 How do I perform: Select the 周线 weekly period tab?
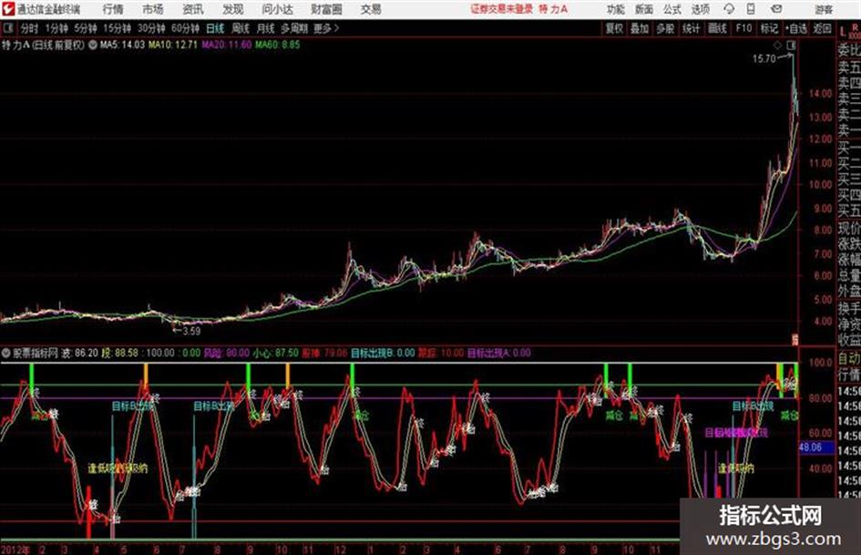tap(241, 28)
